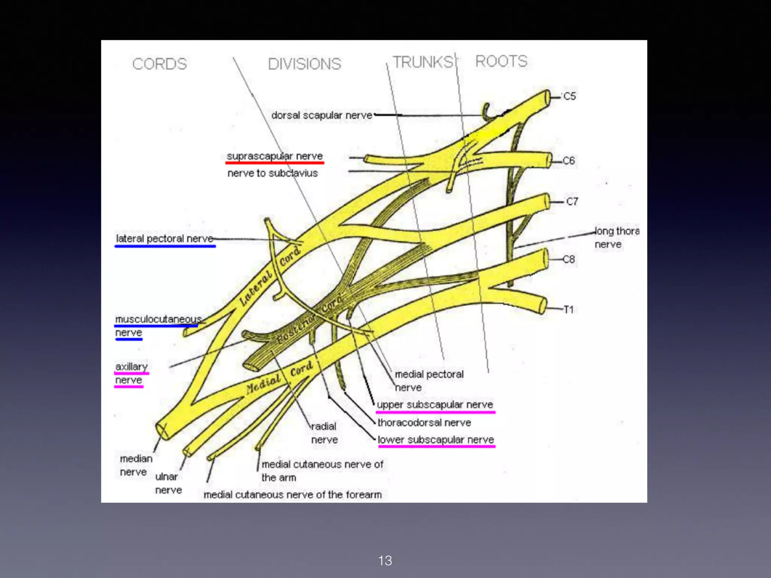771x578 pixels.
Task: Click the musculocutaneous nerve label
Action: (x=158, y=320)
